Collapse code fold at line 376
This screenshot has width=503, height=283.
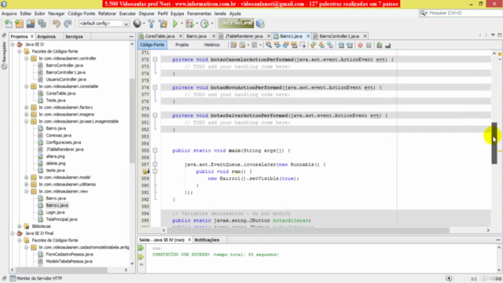pyautogui.click(x=155, y=87)
